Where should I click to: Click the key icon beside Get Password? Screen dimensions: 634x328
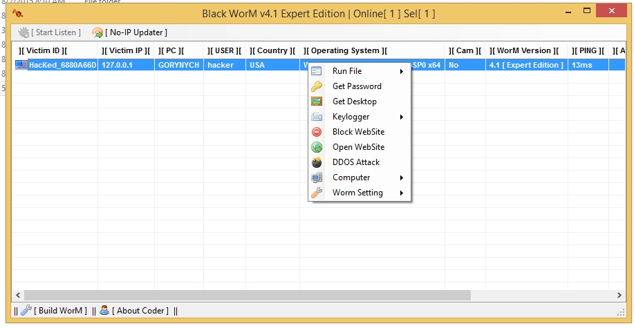coord(317,86)
